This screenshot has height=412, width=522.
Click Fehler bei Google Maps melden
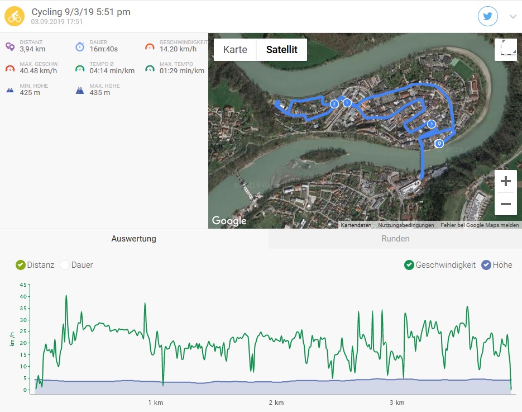pyautogui.click(x=480, y=225)
